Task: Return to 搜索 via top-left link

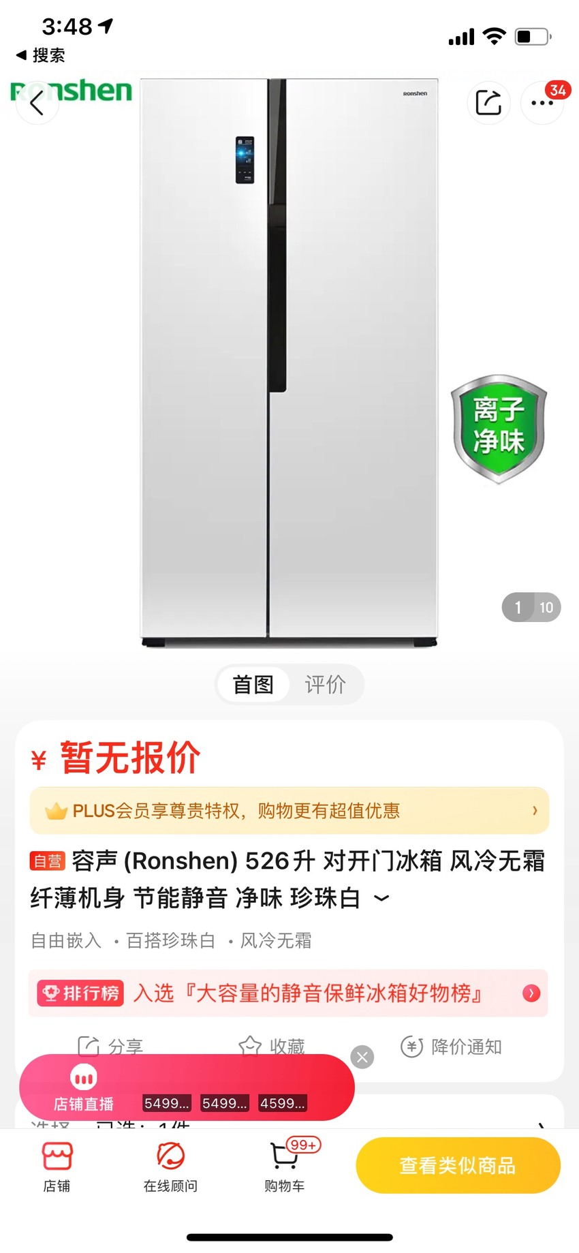Action: click(x=41, y=55)
